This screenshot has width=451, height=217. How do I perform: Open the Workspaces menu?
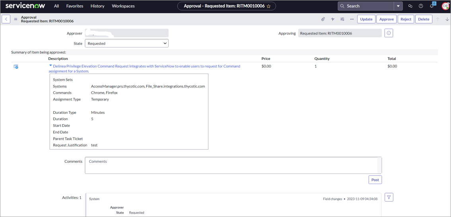click(123, 6)
